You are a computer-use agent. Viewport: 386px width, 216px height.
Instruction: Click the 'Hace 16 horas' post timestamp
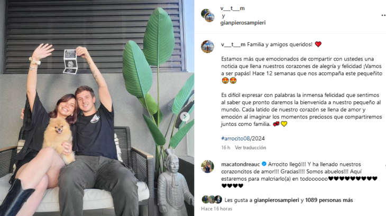point(217,209)
